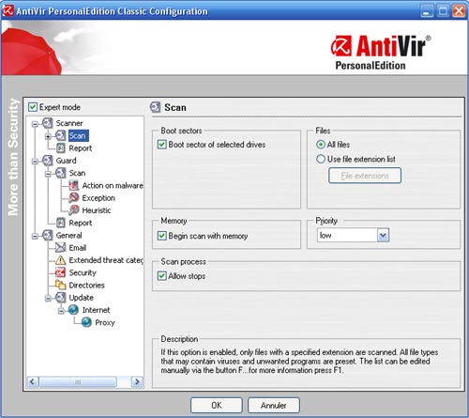Click the Report icon under Guard
Image resolution: width=469 pixels, height=418 pixels.
pyautogui.click(x=61, y=223)
